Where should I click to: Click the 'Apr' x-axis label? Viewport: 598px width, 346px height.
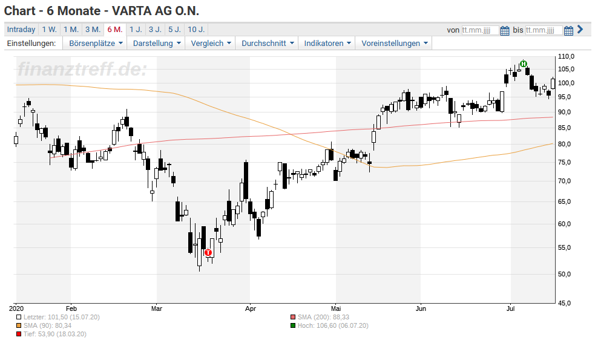pyautogui.click(x=250, y=308)
